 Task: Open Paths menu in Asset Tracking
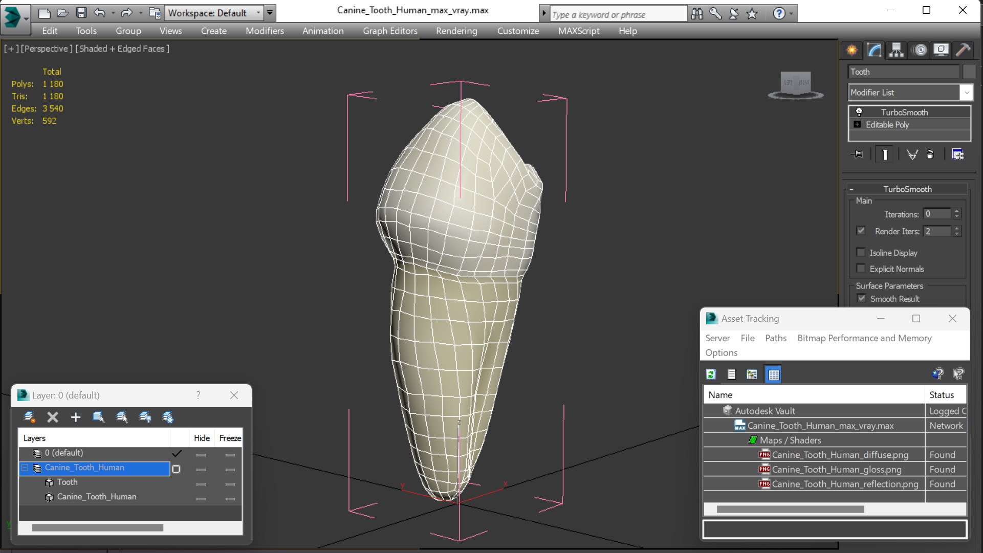[776, 338]
